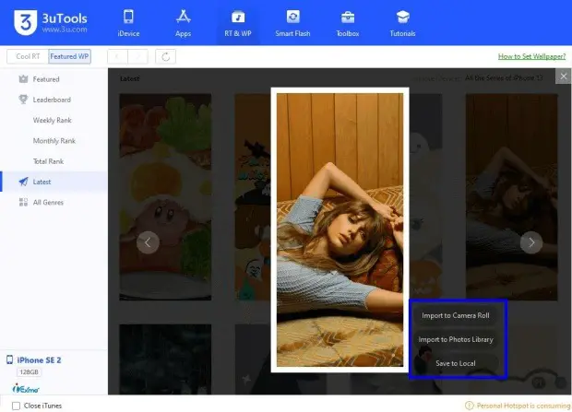572x412 pixels.
Task: Open the iDevice section
Action: click(x=128, y=23)
